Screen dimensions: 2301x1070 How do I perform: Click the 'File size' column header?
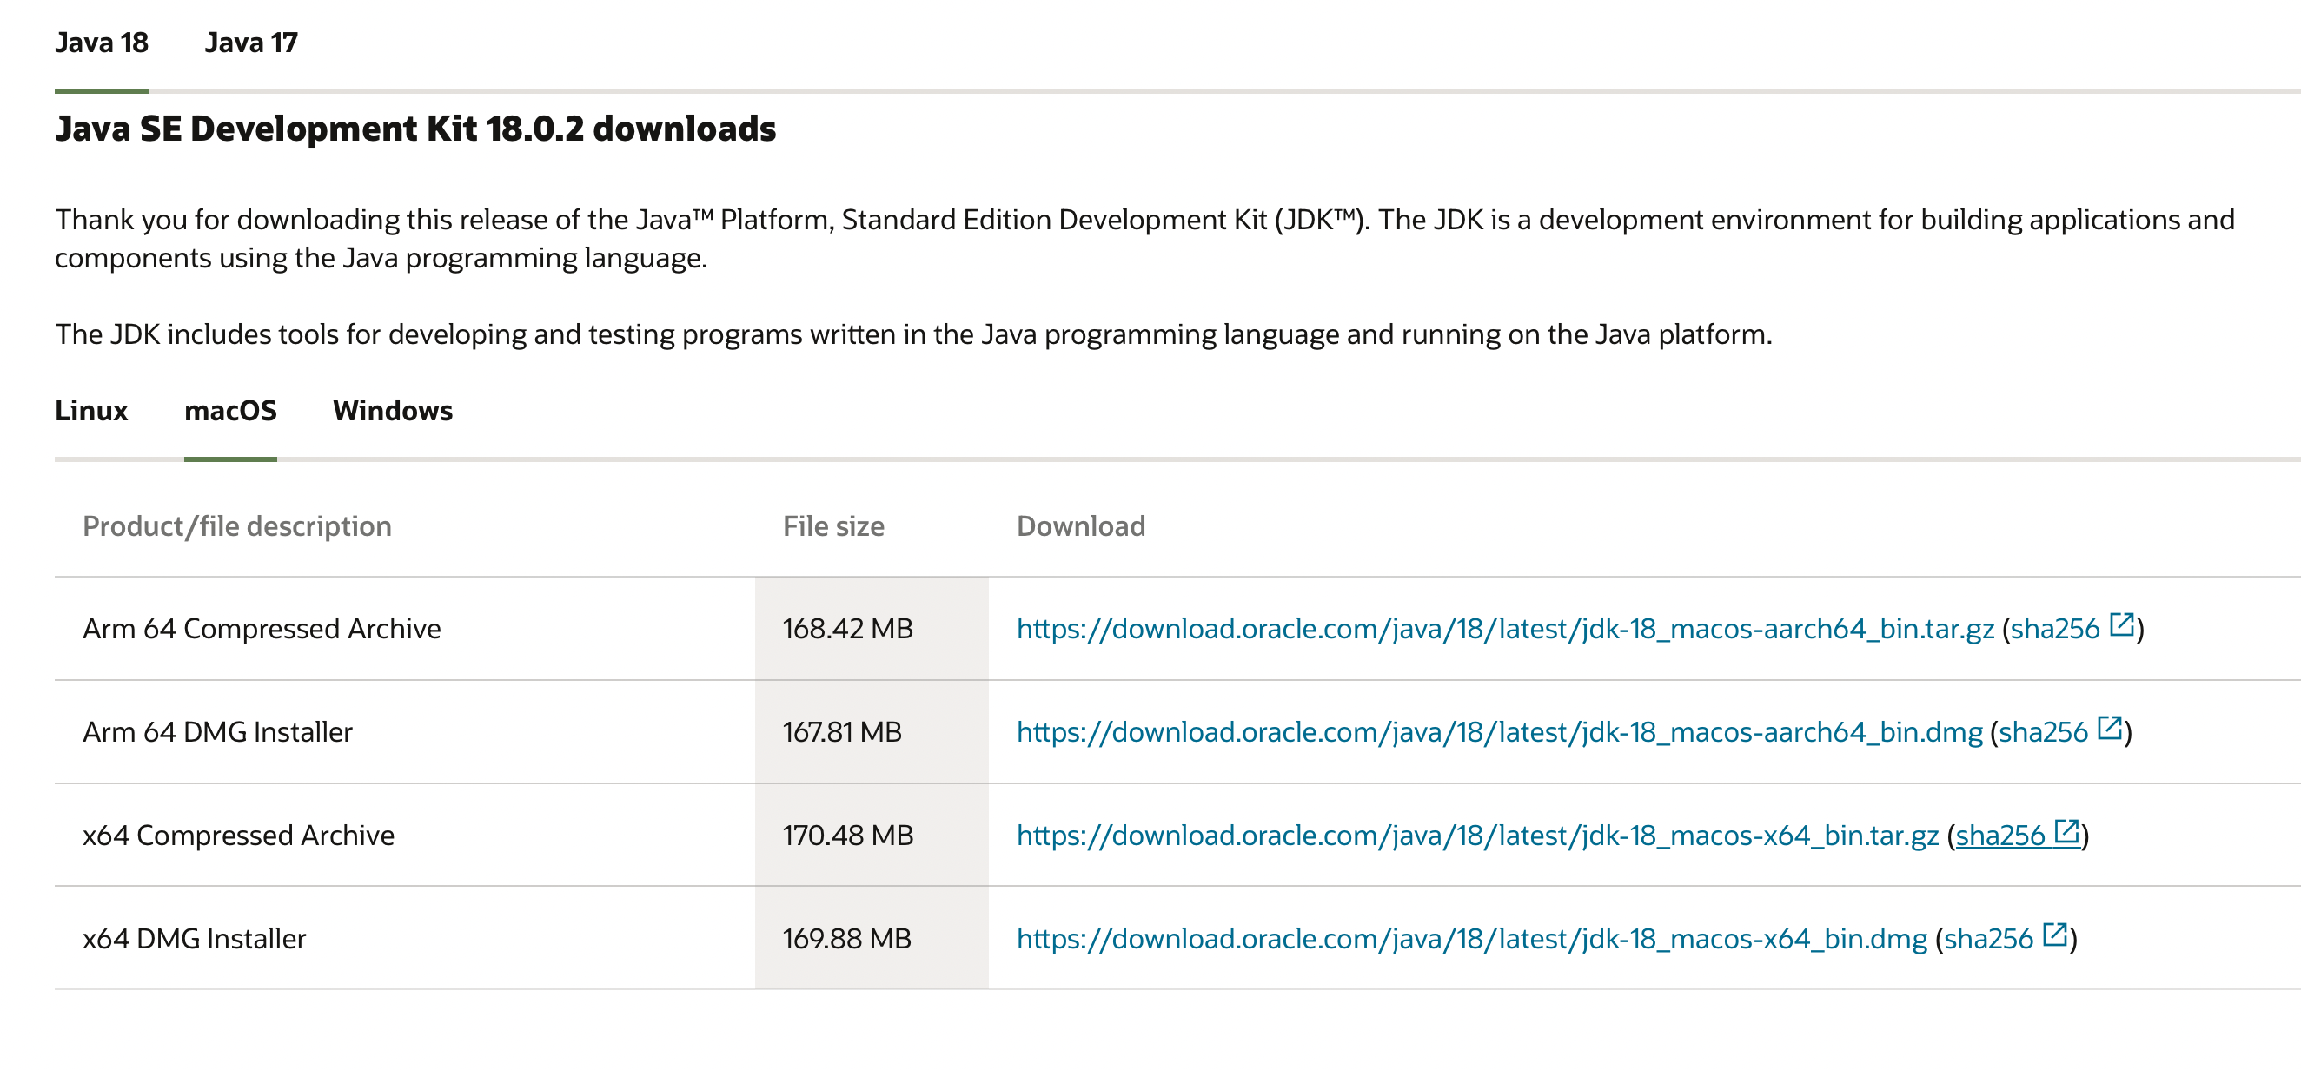point(833,526)
